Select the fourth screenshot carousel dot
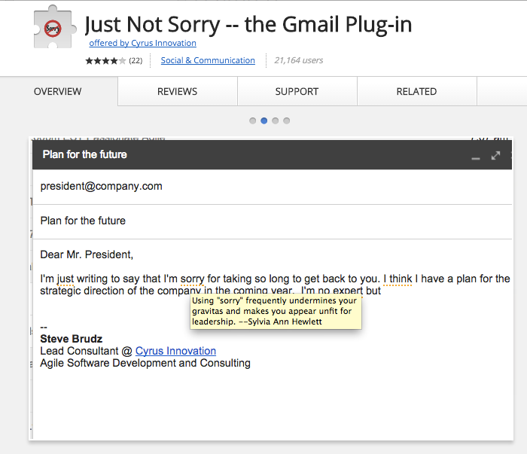 286,120
